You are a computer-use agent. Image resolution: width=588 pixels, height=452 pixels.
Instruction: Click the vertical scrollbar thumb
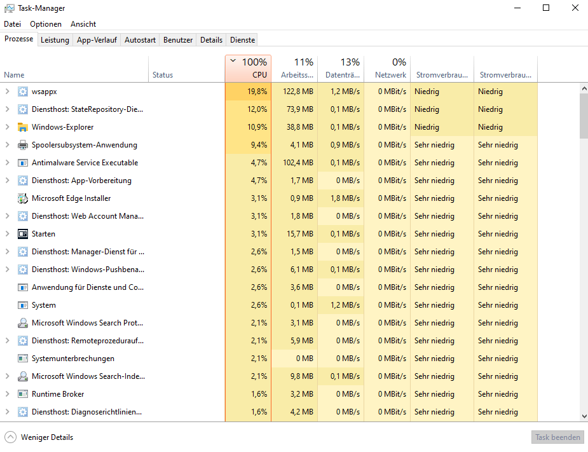pos(584,116)
